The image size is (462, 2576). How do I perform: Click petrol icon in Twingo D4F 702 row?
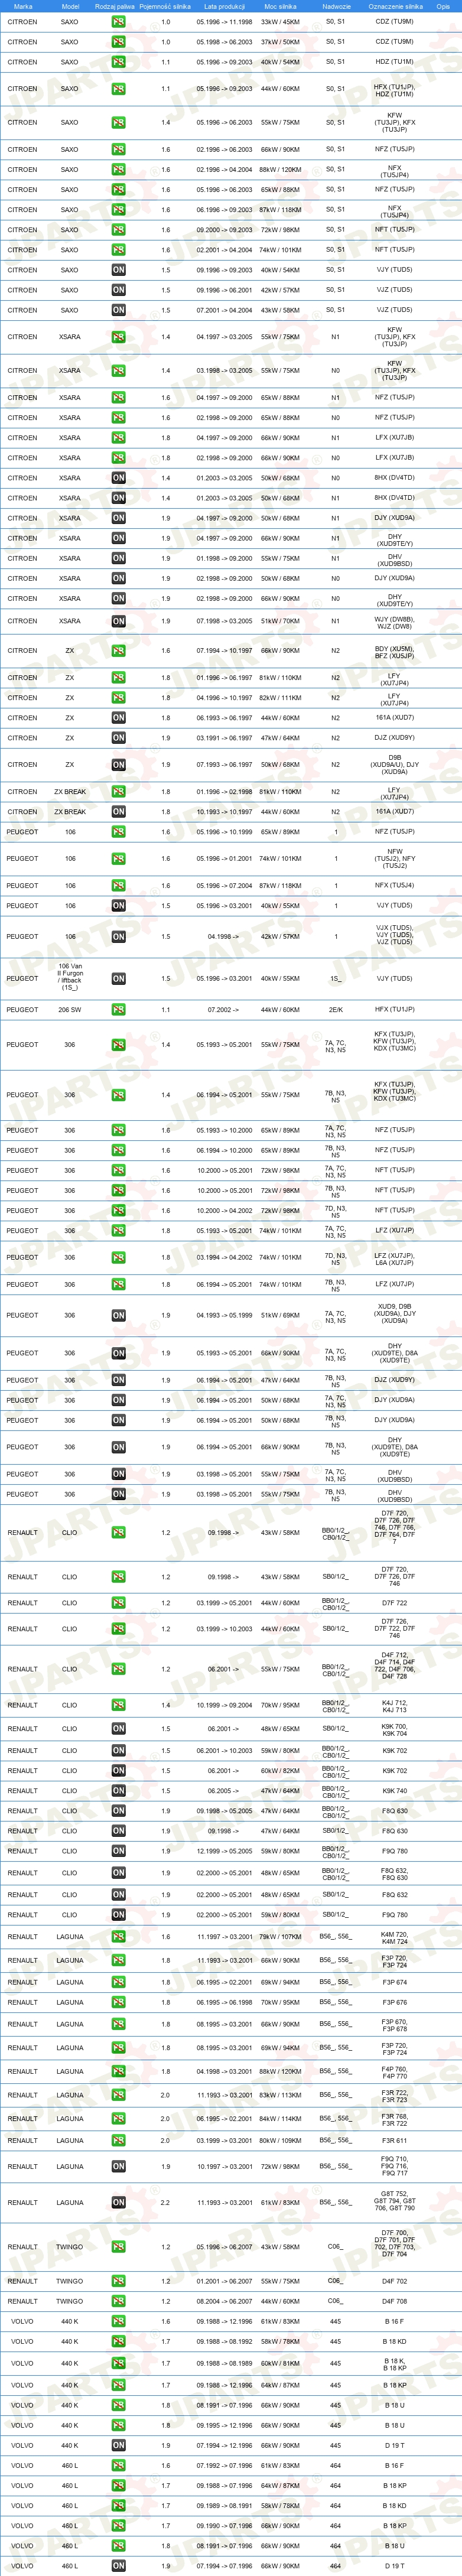pos(118,2282)
